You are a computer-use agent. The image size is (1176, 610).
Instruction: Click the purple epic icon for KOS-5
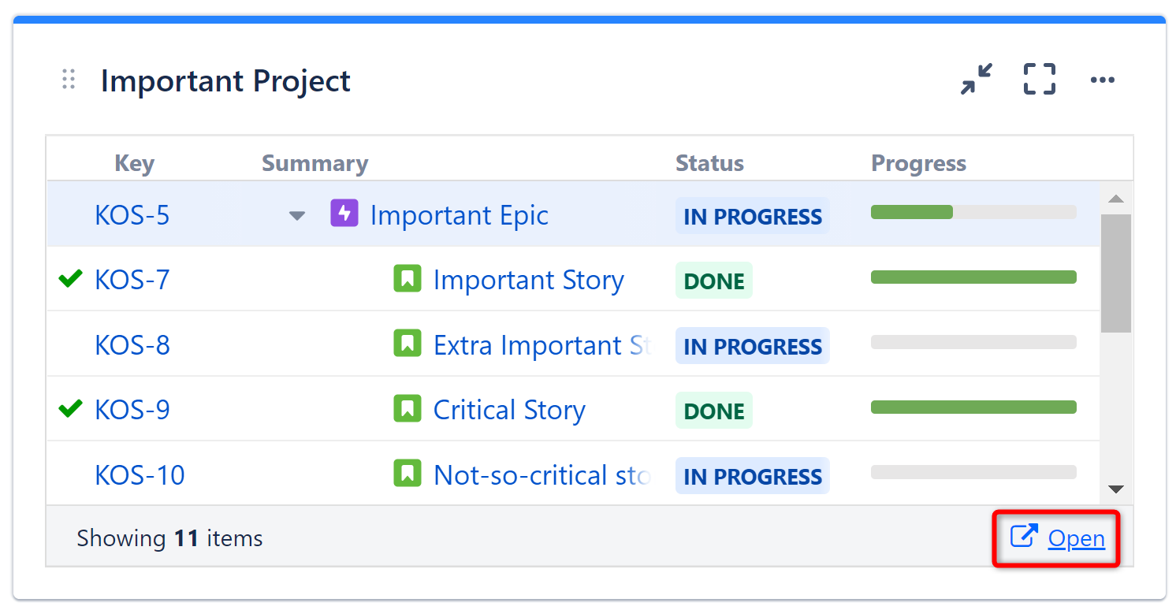344,214
